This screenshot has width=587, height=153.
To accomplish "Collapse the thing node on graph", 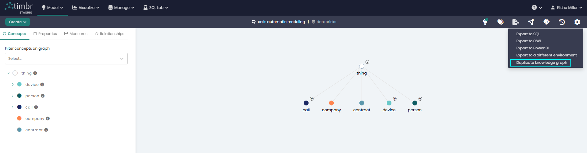I will (367, 62).
